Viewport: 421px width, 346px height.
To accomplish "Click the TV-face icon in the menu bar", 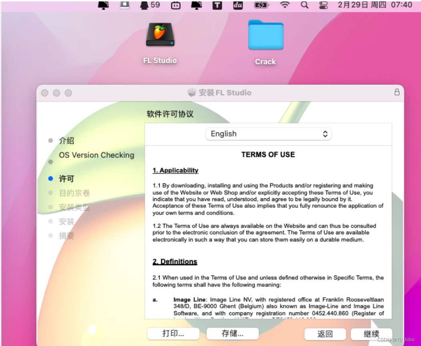I will (x=176, y=5).
